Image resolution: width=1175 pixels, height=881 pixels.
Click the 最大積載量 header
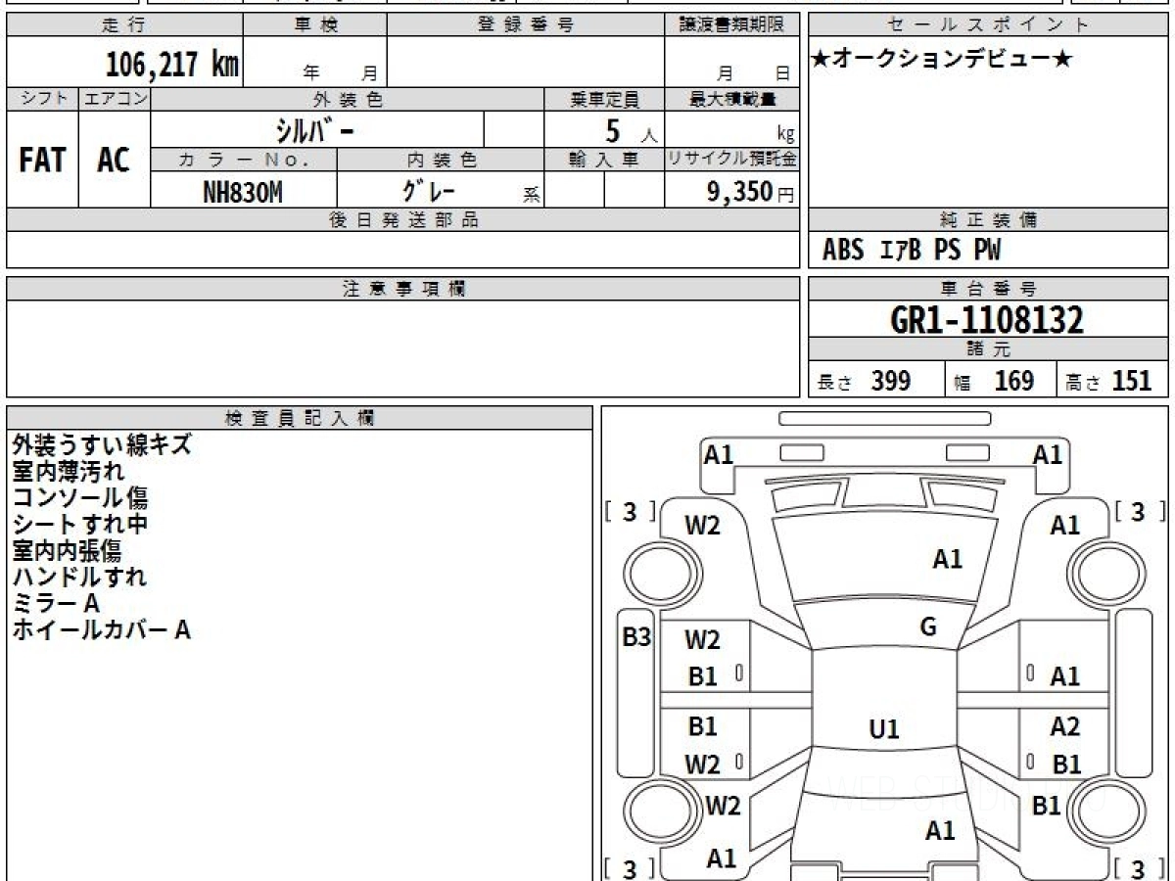(731, 99)
